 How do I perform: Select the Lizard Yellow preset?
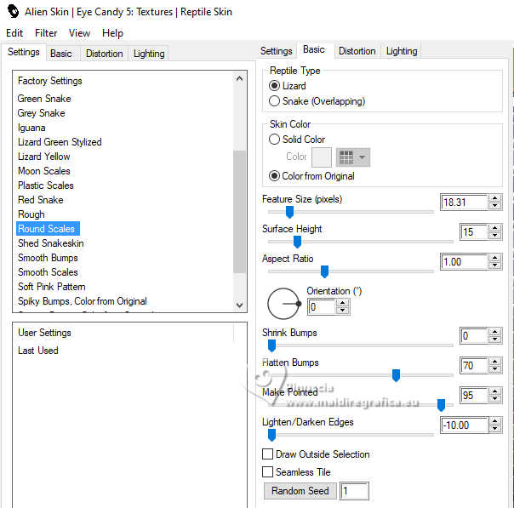[x=44, y=157]
